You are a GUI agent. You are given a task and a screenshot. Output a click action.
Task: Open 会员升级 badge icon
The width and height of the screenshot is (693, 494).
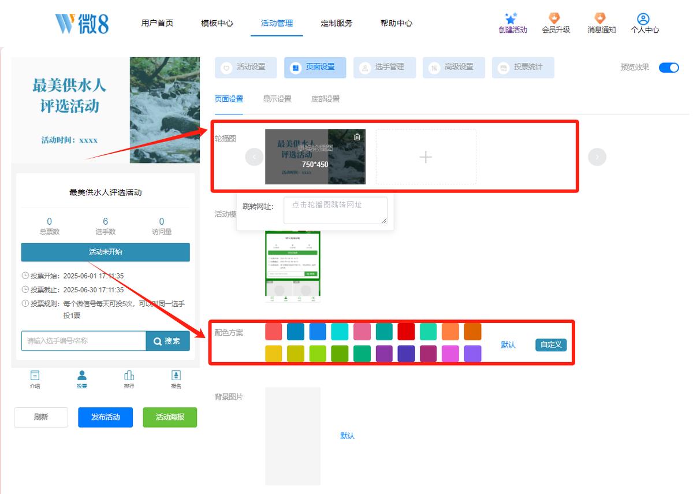[x=554, y=18]
